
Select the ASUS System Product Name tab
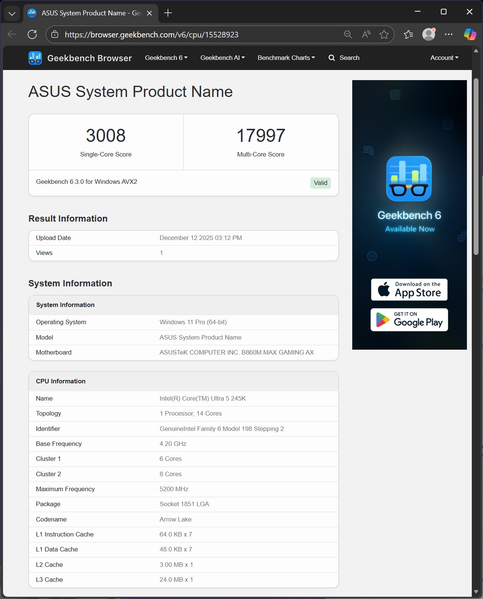(86, 13)
